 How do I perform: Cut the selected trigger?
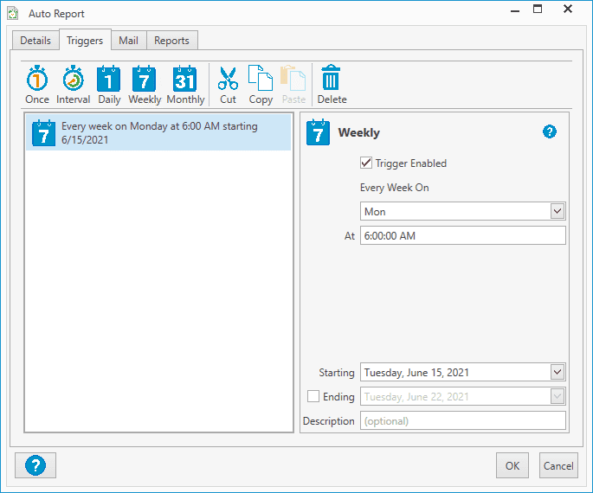228,85
